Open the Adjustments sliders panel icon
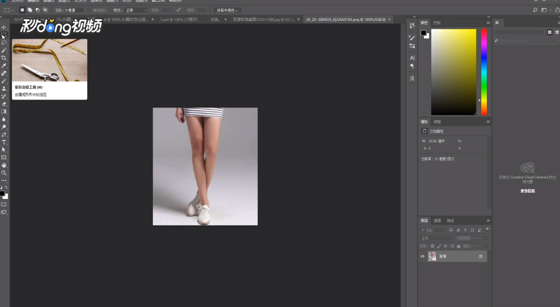This screenshot has width=560, height=307. (412, 45)
